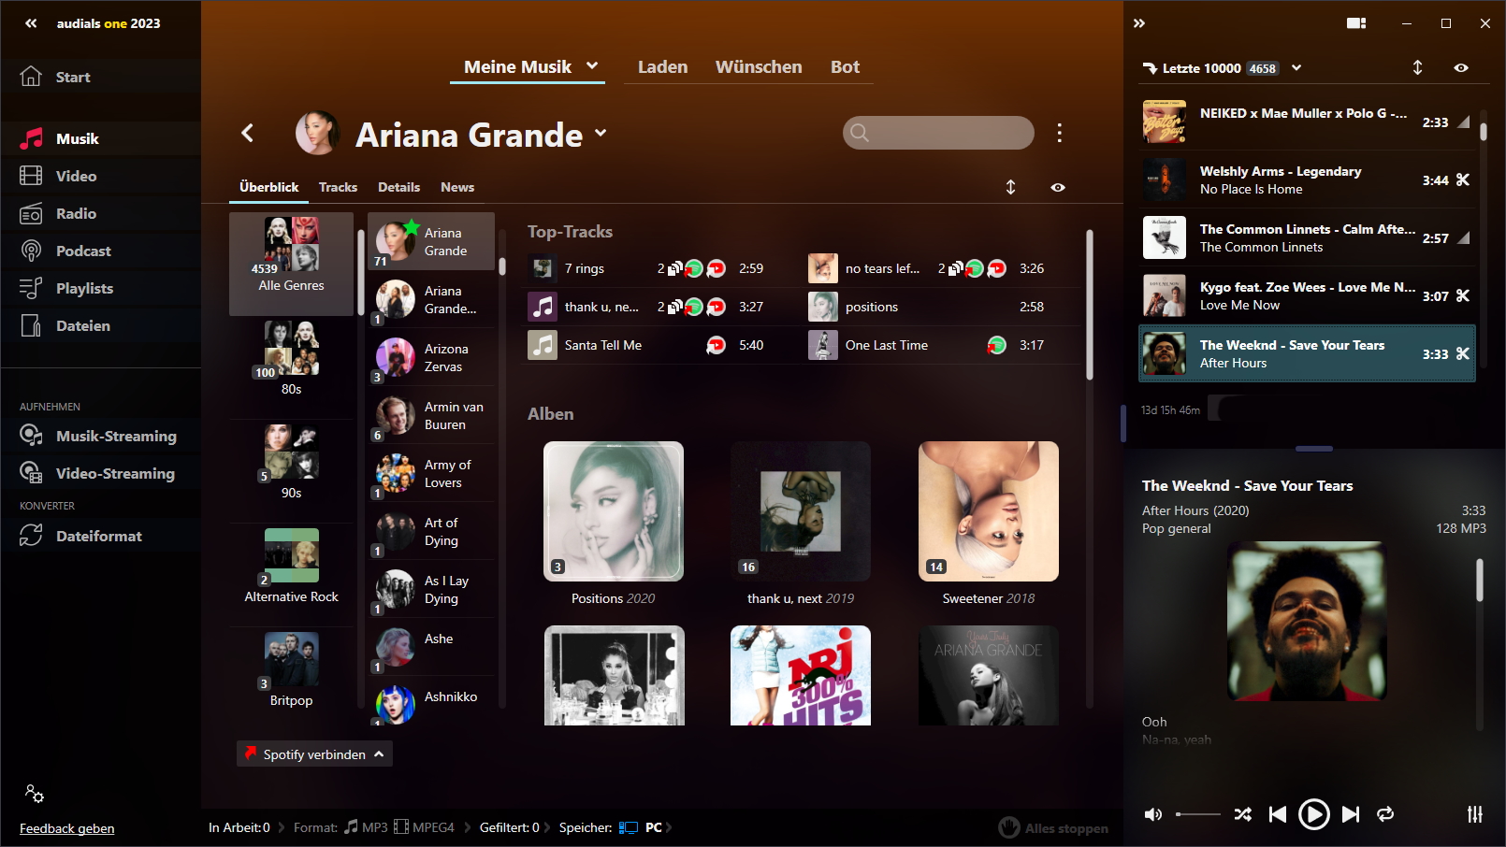This screenshot has height=847, width=1506.
Task: Go to previous track
Action: (x=1278, y=814)
